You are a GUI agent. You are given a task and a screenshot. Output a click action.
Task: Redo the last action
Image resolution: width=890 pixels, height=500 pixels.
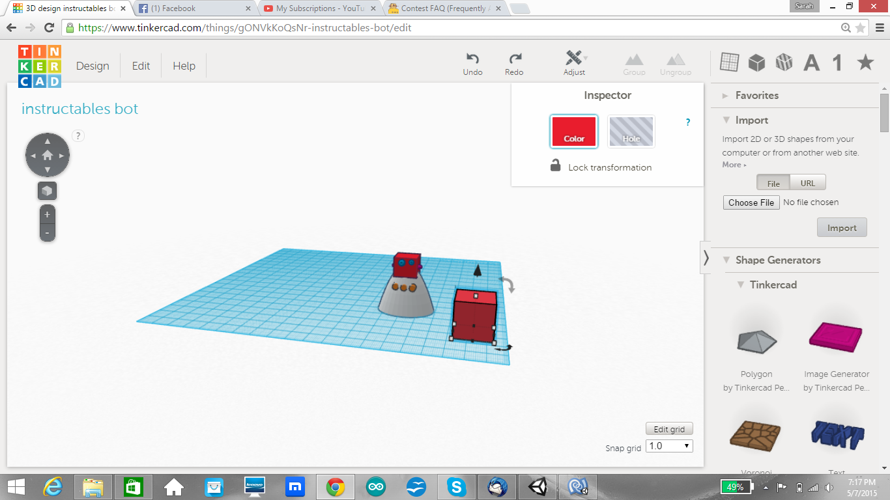point(515,64)
